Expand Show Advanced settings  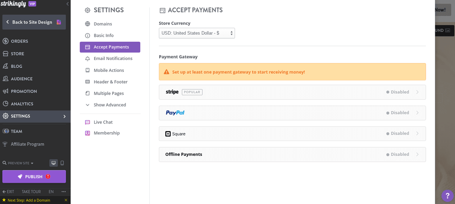[x=110, y=105]
